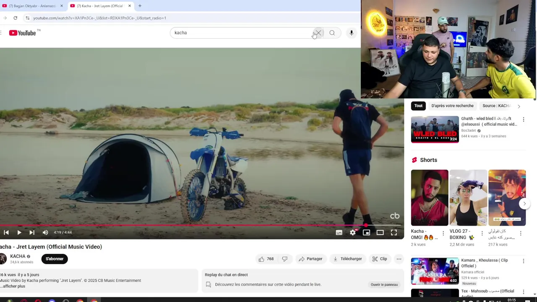Like the video (768 likes)
The height and width of the screenshot is (302, 537).
click(266, 259)
